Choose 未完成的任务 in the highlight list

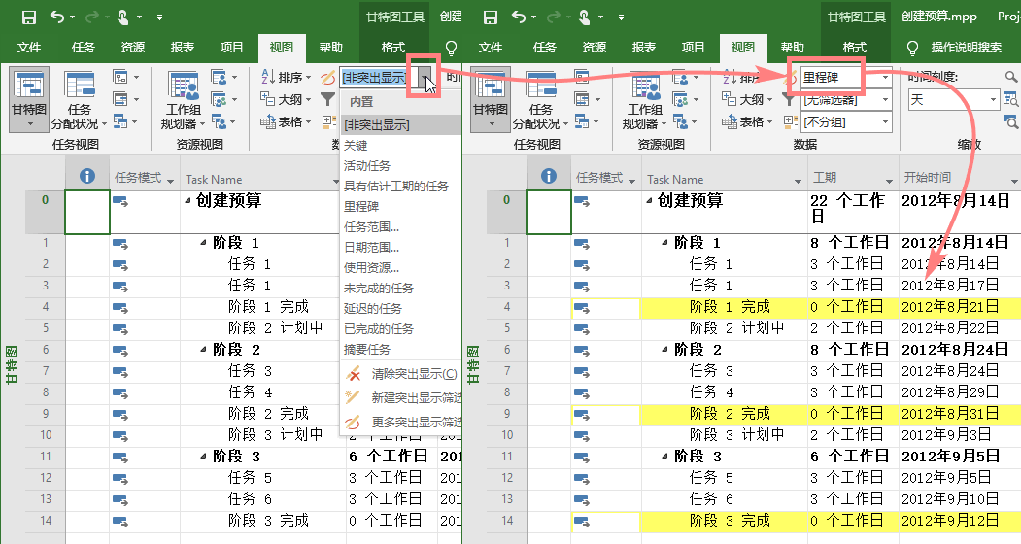tap(378, 288)
